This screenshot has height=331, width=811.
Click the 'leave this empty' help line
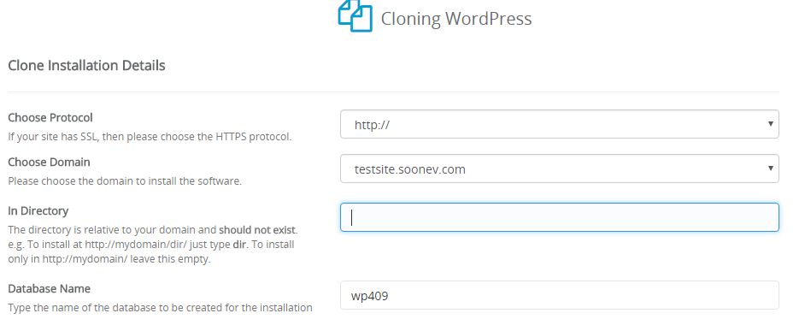point(109,259)
